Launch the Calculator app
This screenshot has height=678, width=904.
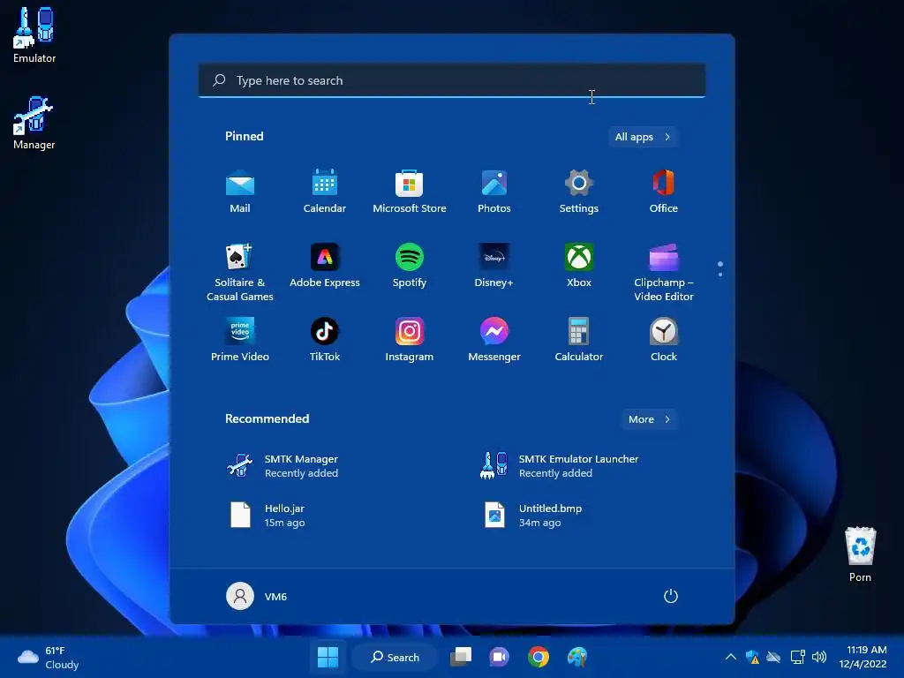579,340
